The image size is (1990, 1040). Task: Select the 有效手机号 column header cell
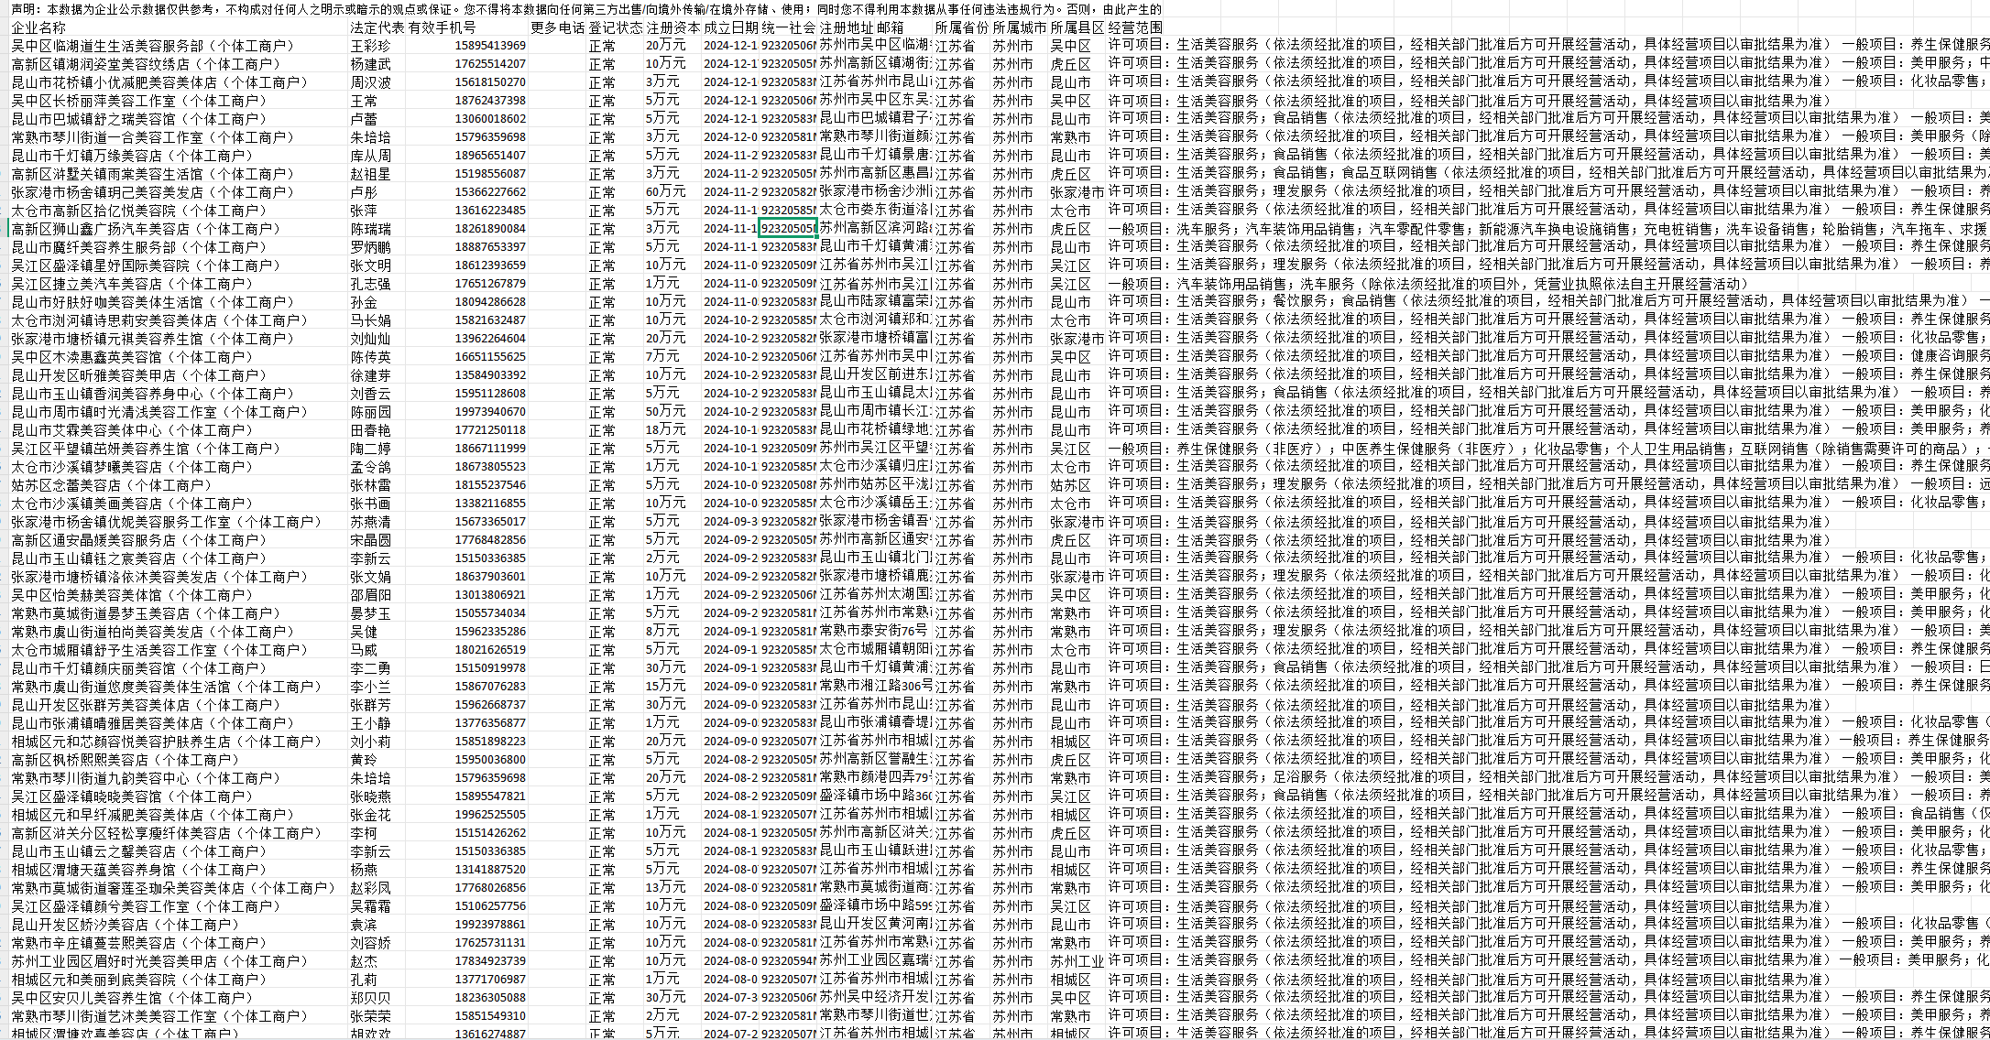pos(443,27)
